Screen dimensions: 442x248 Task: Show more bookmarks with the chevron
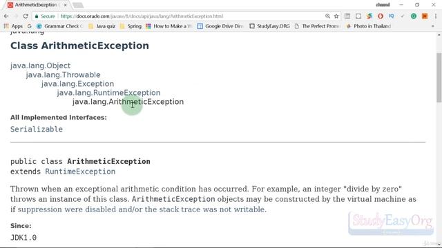[433, 26]
